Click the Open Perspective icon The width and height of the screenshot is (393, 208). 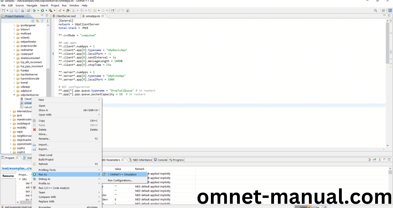tap(383, 11)
